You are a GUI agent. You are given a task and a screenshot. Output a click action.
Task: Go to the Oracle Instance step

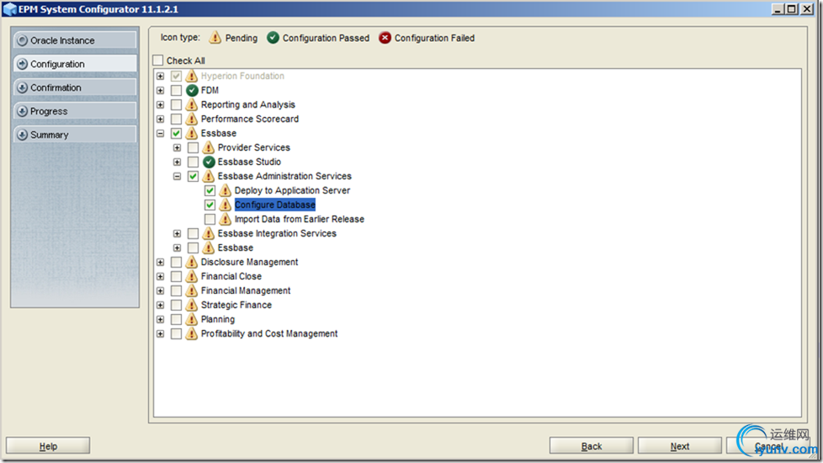[75, 40]
